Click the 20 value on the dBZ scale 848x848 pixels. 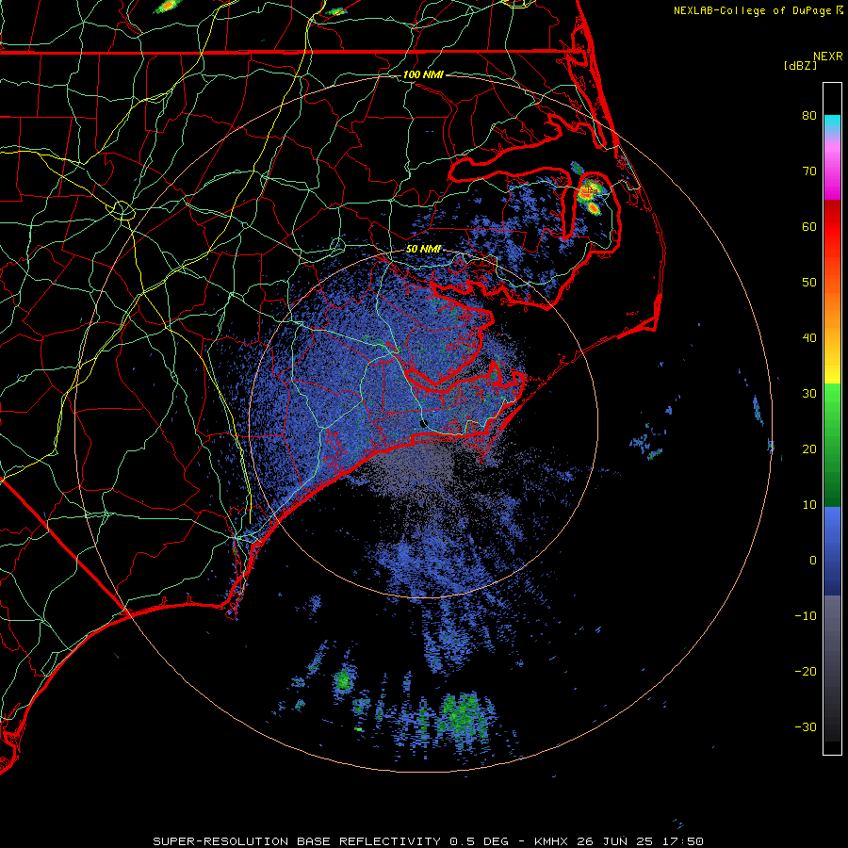click(809, 449)
